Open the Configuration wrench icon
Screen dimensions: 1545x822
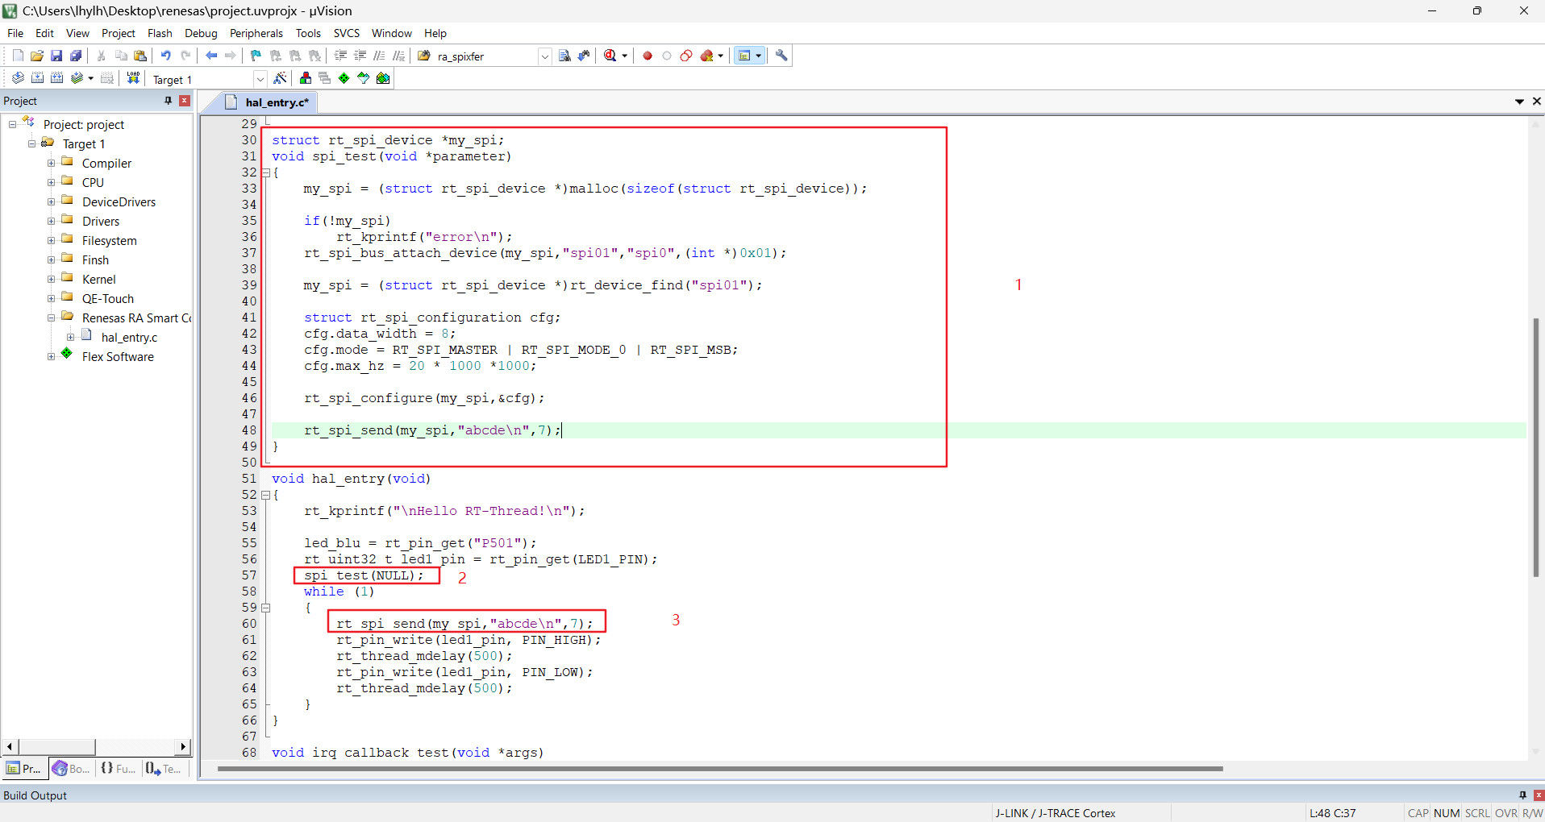781,56
